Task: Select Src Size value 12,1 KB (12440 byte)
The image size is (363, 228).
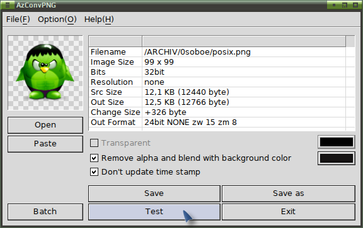Action: coord(187,92)
